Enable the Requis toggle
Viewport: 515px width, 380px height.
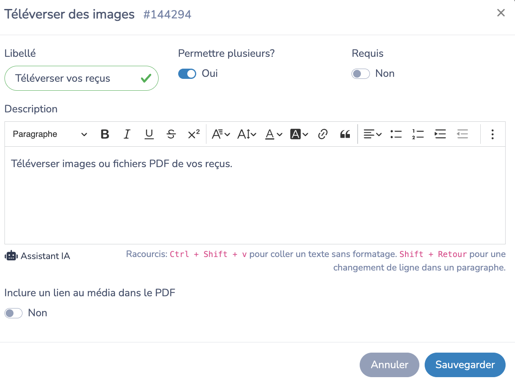(x=360, y=74)
